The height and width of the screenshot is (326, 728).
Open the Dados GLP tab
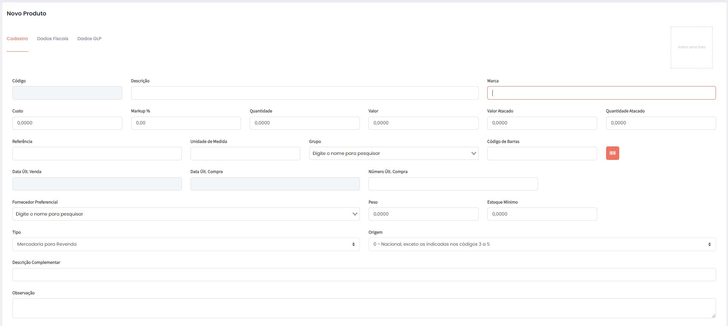click(89, 39)
